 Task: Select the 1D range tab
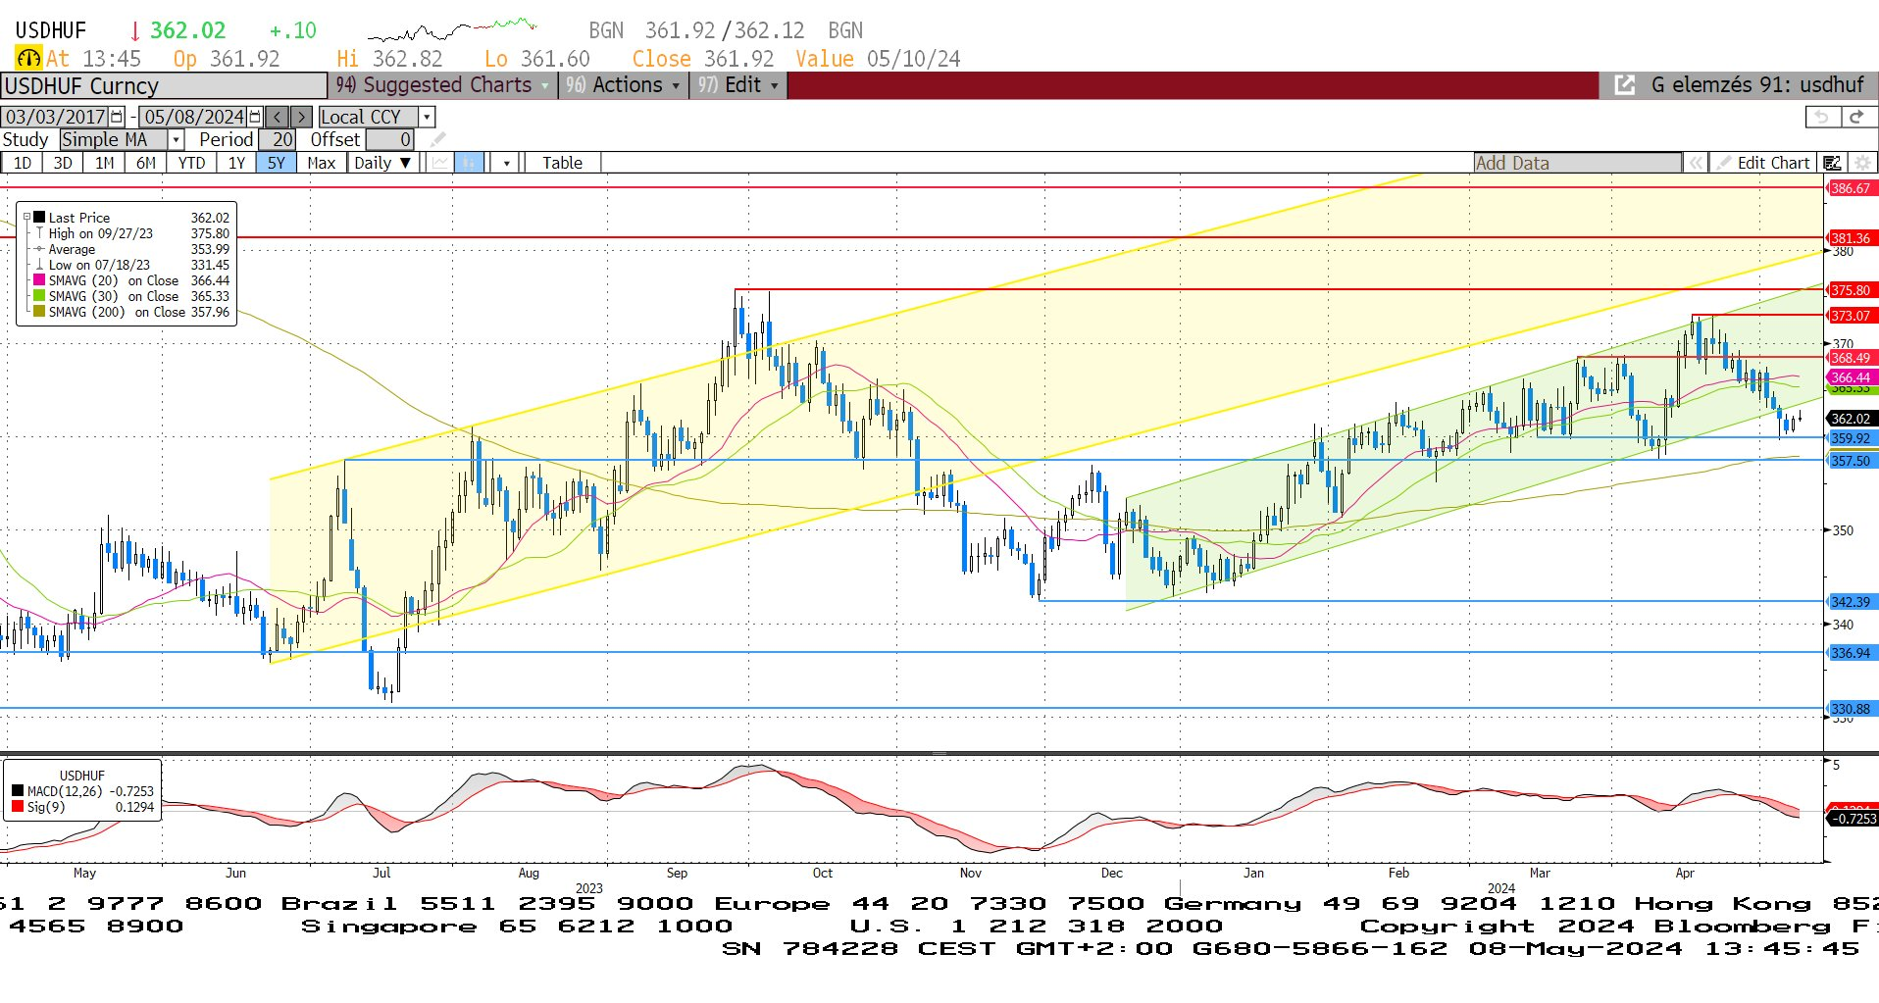[x=23, y=163]
